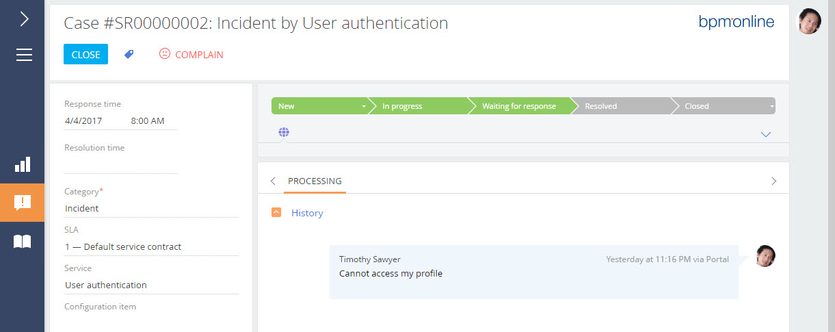Go to next tab with the right arrow

(774, 181)
